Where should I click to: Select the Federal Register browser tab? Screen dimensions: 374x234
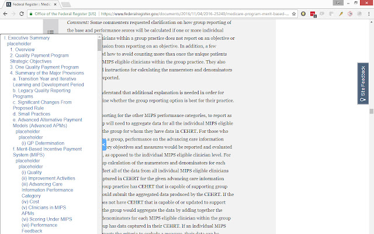click(x=32, y=4)
